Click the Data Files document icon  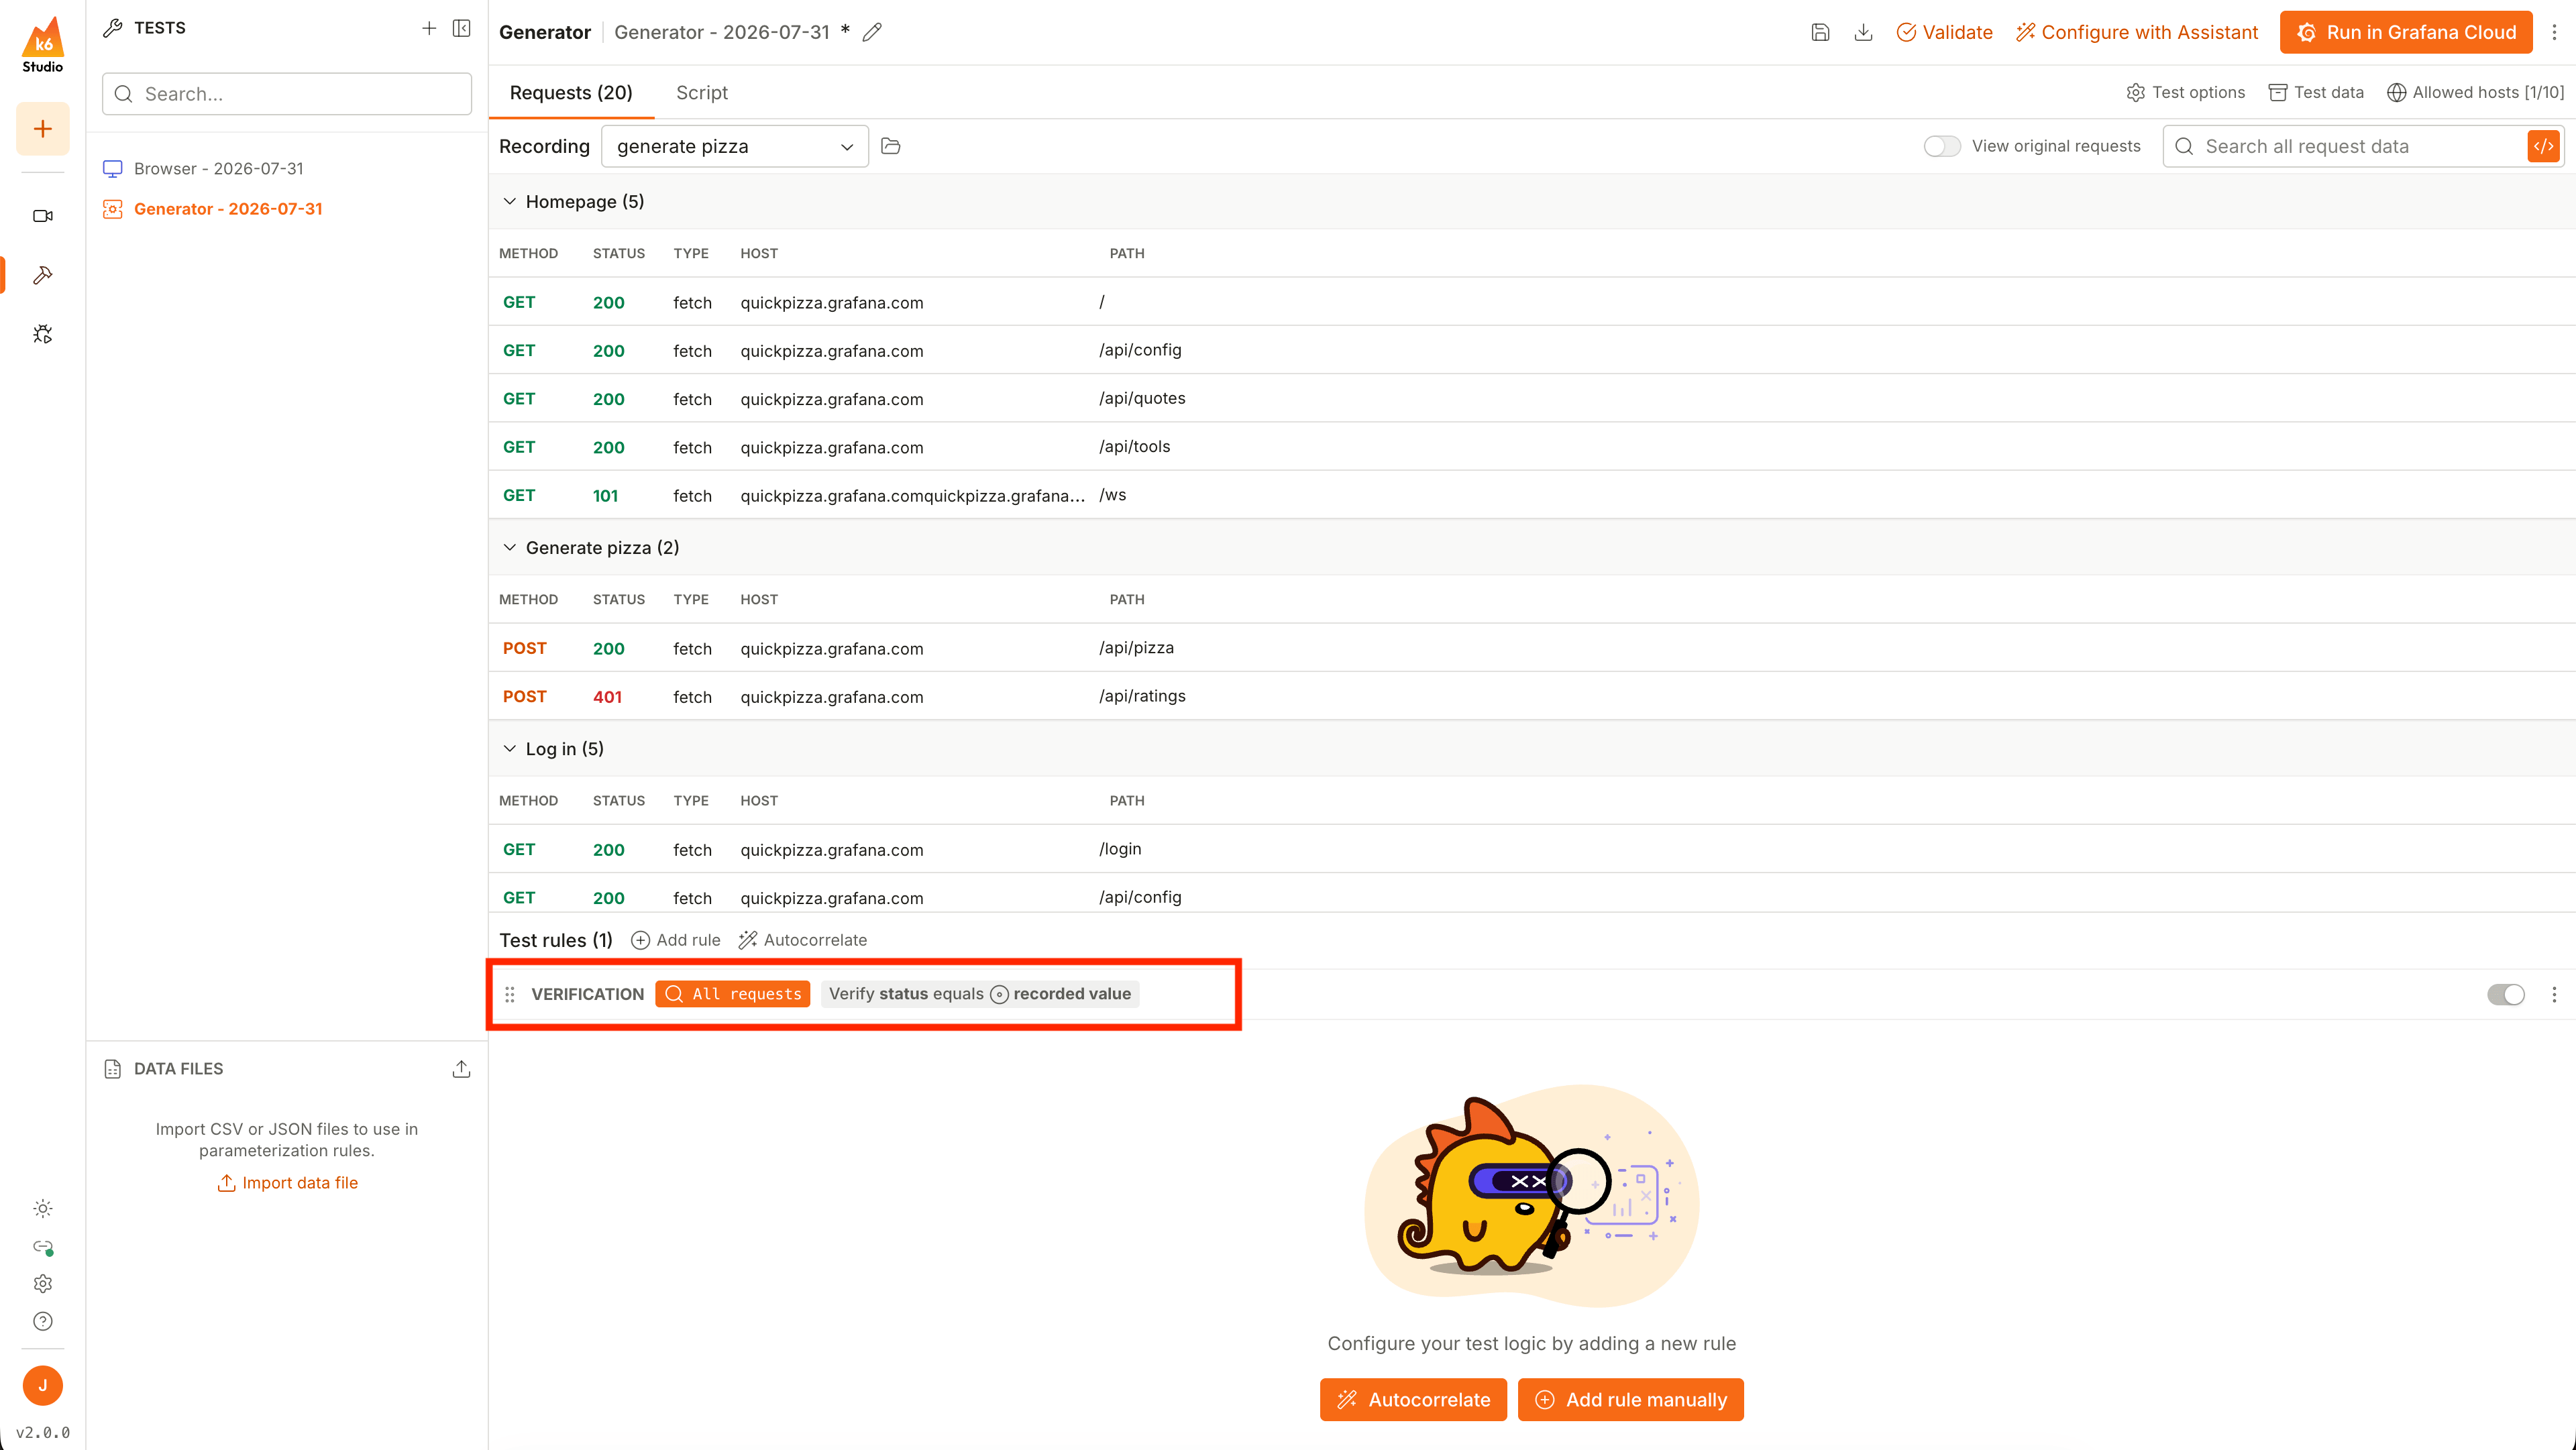click(x=113, y=1069)
